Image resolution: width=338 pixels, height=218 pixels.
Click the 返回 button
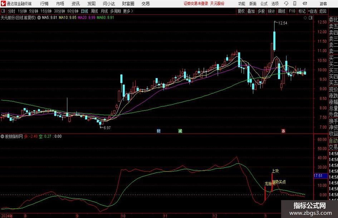[323, 11]
